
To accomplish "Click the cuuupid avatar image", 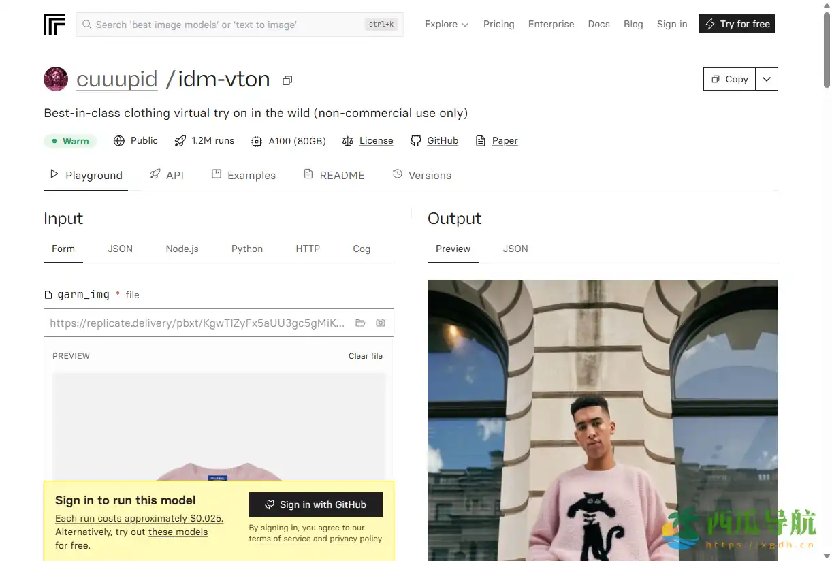I will coord(56,79).
